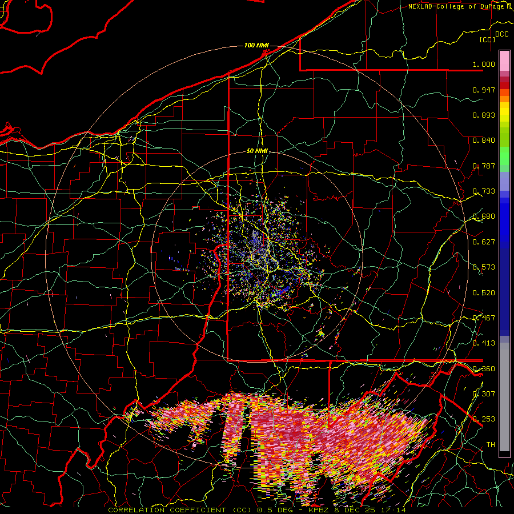Image resolution: width=514 pixels, height=514 pixels.
Task: Click the [CC] units label
Action: click(x=488, y=39)
